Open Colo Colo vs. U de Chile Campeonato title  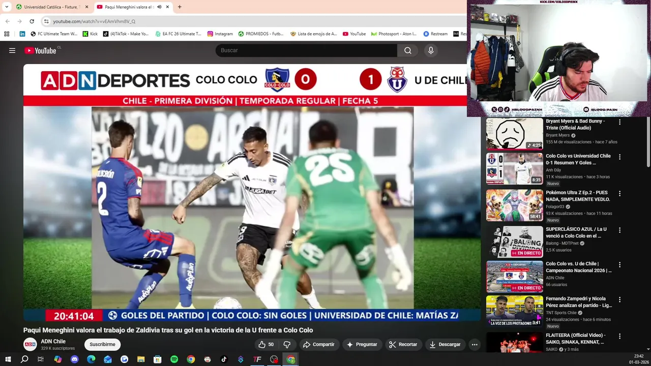point(579,267)
